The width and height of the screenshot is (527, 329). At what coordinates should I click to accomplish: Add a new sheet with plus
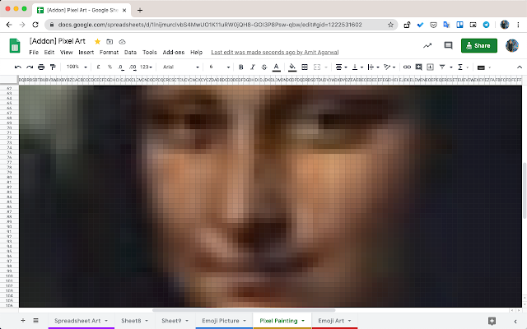(23, 320)
